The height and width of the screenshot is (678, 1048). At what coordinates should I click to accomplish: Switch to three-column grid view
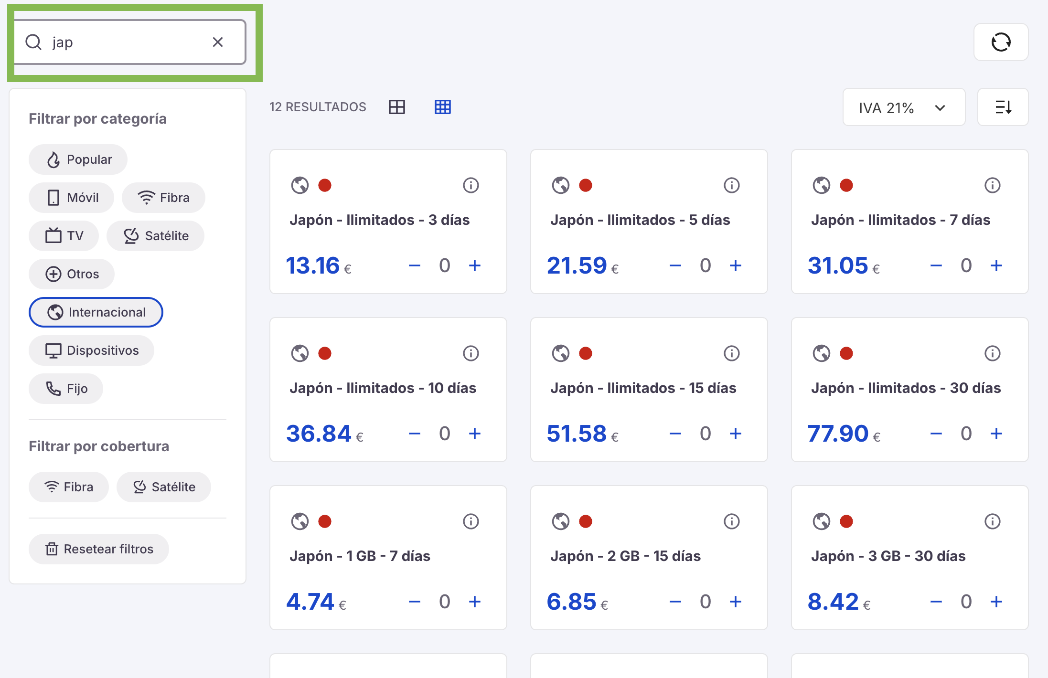click(442, 107)
